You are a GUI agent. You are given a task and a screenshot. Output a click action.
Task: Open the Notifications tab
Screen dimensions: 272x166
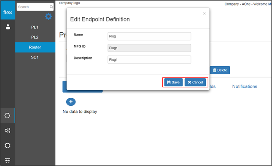tap(245, 86)
